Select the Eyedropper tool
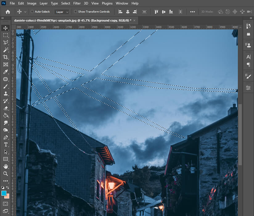The height and width of the screenshot is (216, 254). tap(6, 72)
